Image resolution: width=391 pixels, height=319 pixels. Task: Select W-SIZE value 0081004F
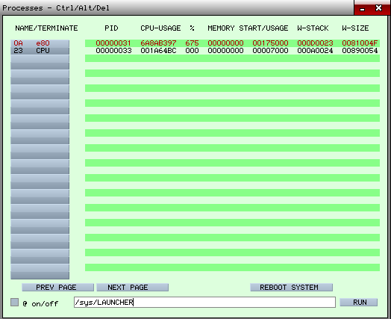coord(360,43)
